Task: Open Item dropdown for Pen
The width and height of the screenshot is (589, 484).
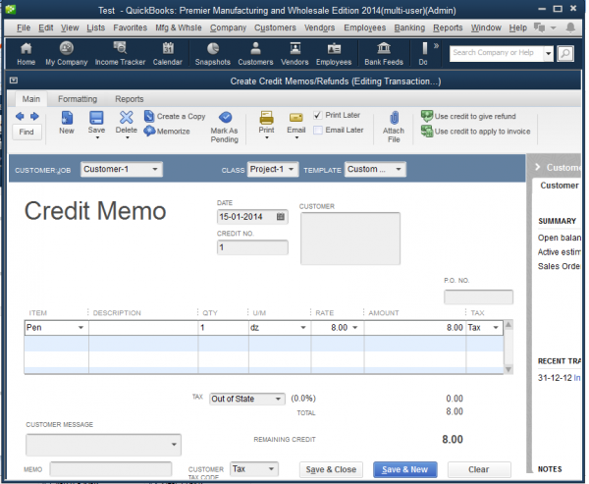Action: pos(80,328)
